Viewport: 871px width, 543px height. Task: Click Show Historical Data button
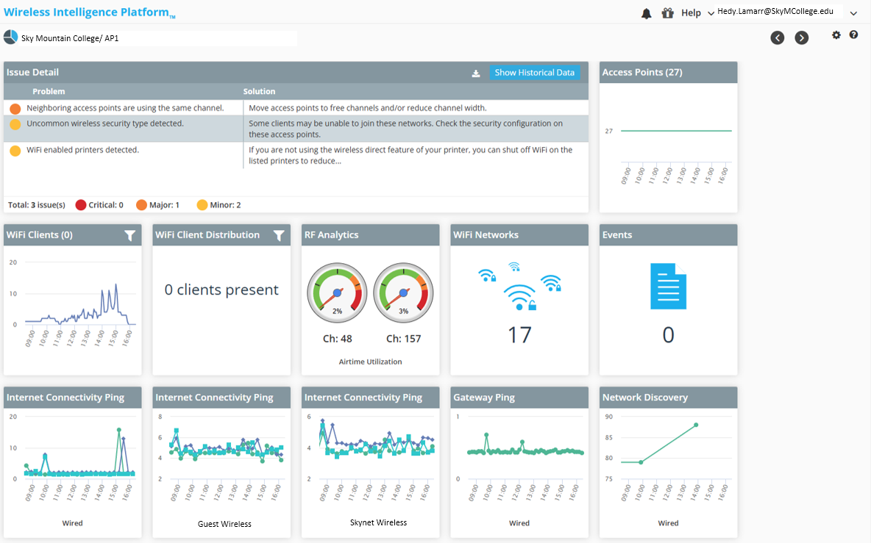click(x=534, y=73)
